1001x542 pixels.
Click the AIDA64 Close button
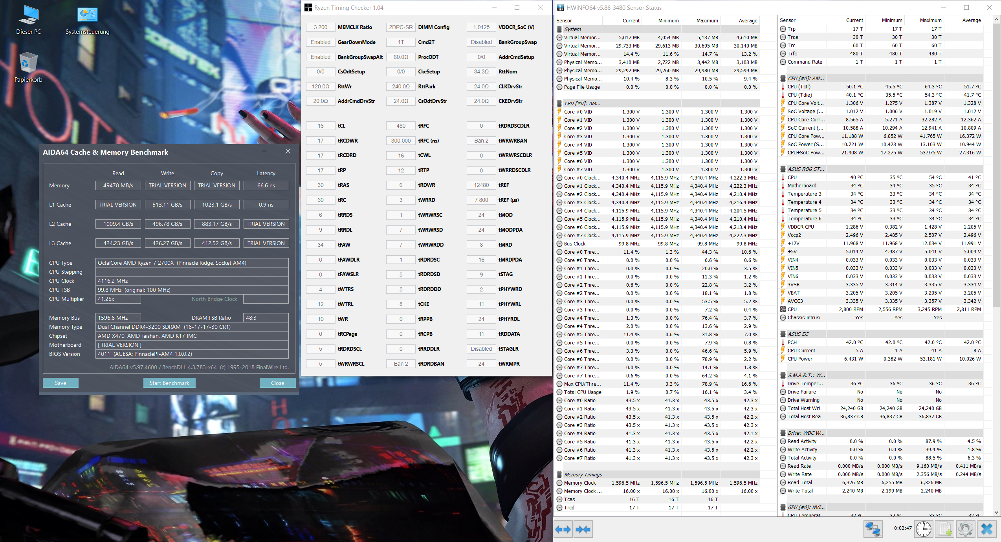(x=277, y=383)
